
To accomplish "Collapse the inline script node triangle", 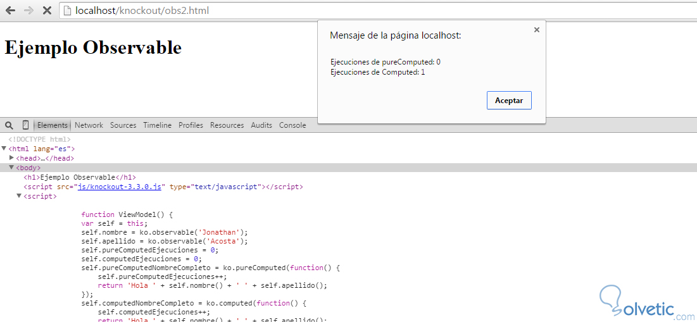I will pyautogui.click(x=19, y=196).
